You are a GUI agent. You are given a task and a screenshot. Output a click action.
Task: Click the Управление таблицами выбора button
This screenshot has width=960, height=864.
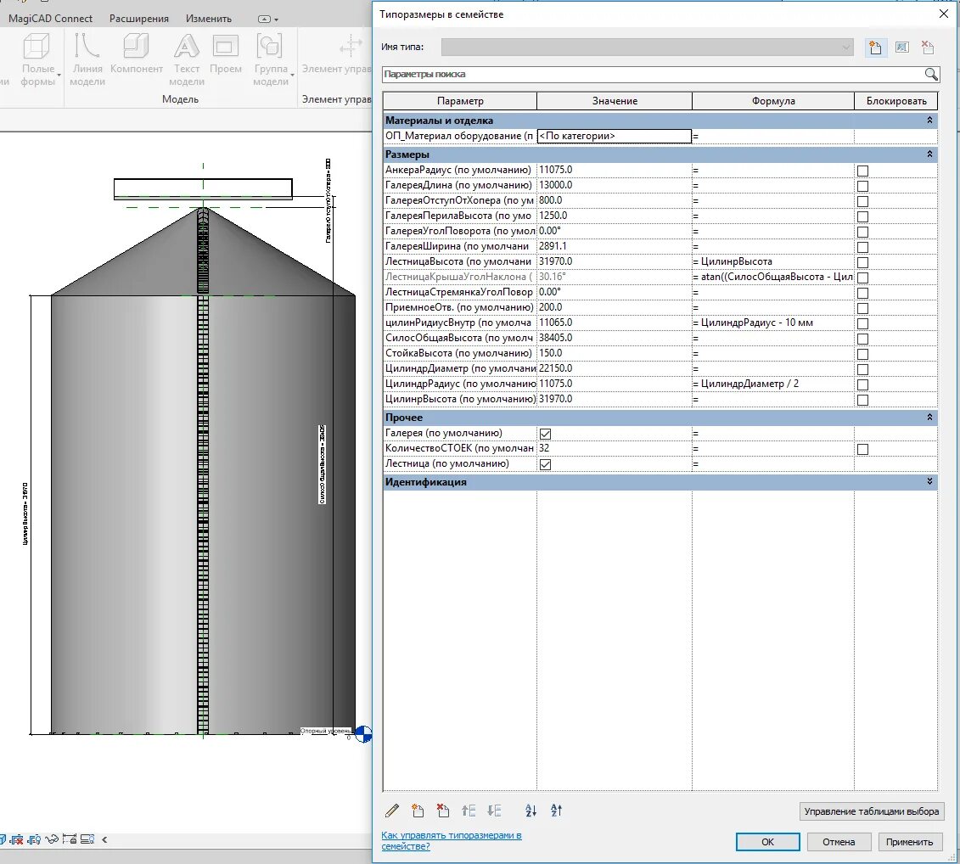[x=871, y=811]
